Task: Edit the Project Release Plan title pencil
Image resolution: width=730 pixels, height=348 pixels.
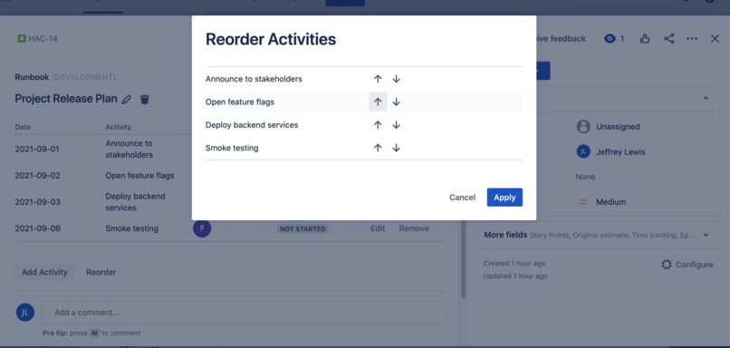Action: pyautogui.click(x=127, y=99)
